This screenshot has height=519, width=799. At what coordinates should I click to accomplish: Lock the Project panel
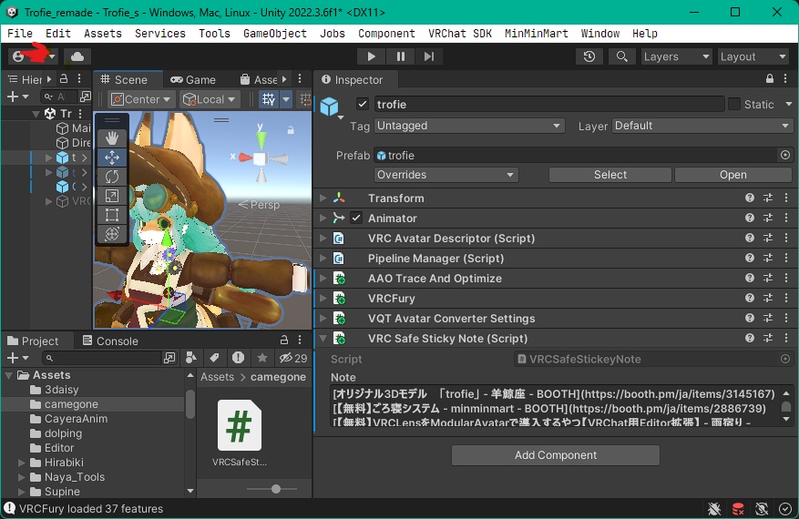pos(284,341)
